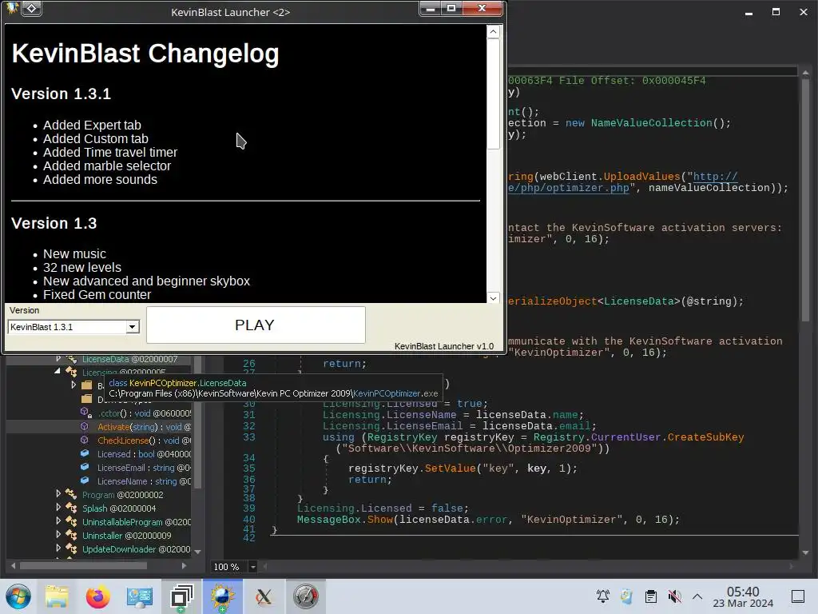818x614 pixels.
Task: Expand the Splash @02000004 node
Action: 58,507
